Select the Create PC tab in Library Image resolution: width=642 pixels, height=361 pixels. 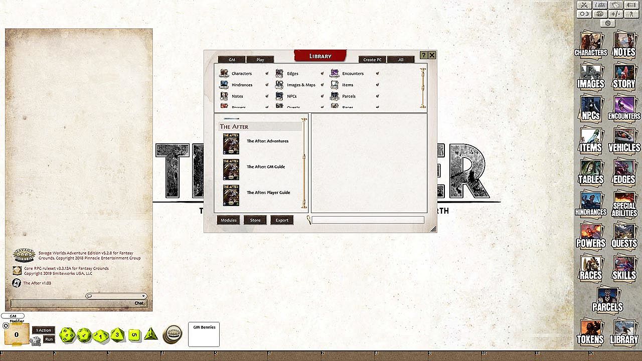pyautogui.click(x=372, y=60)
